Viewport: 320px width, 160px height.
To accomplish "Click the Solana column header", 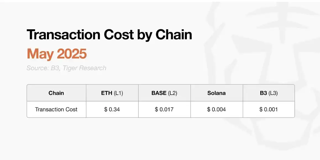I will (x=216, y=93).
